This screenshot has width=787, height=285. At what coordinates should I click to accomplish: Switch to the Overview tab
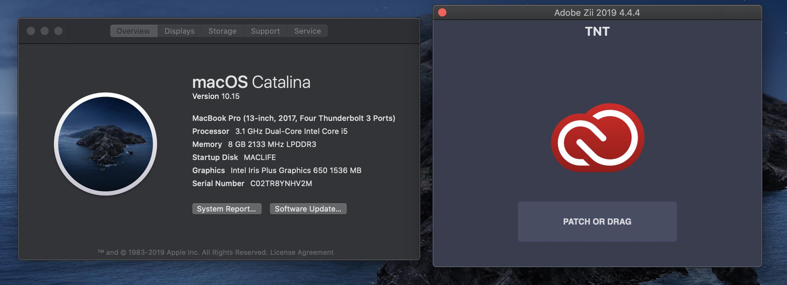tap(133, 31)
